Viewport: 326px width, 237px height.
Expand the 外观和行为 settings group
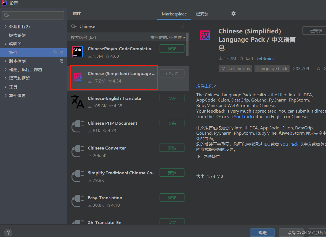tap(6, 26)
